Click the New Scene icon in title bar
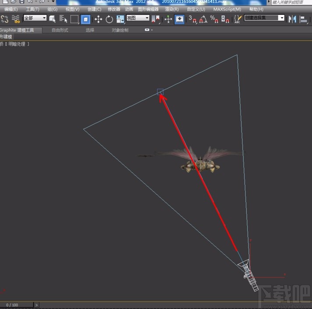 pos(6,2)
